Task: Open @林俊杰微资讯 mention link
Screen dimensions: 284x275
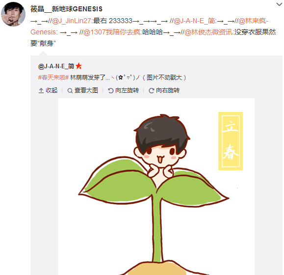Action: 208,32
